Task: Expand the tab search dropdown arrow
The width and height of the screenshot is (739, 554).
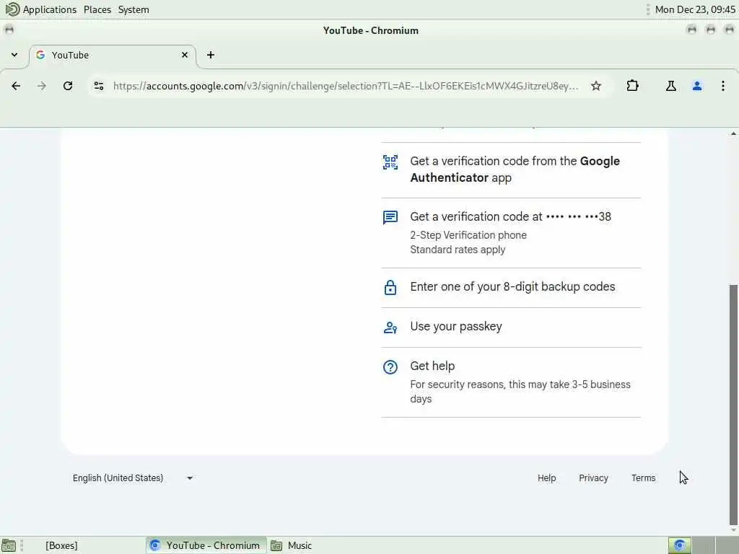Action: pos(14,55)
